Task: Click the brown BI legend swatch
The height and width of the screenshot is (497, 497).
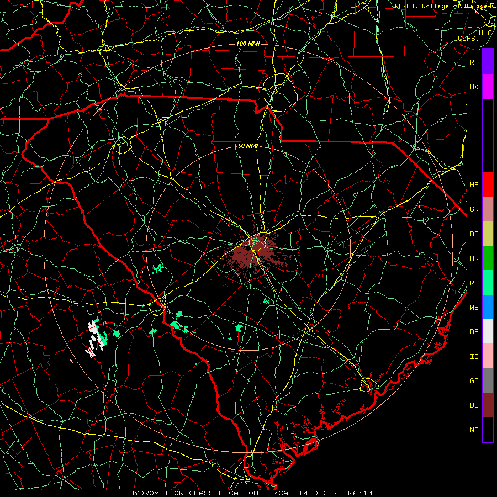Action: (x=488, y=405)
